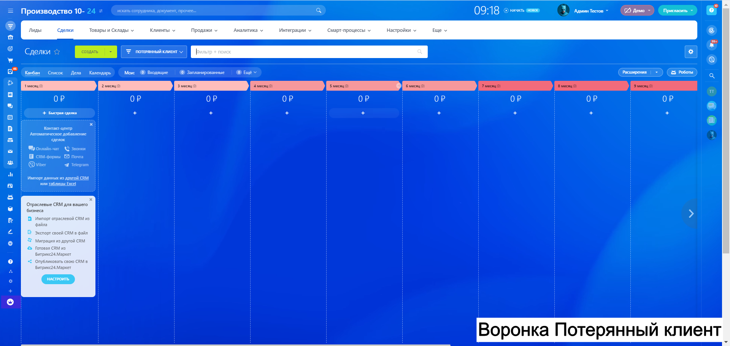The height and width of the screenshot is (346, 730).
Task: Open the gear settings icon in left sidebar
Action: click(10, 281)
